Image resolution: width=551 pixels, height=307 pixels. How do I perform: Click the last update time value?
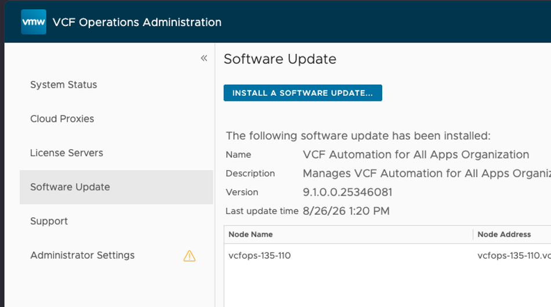click(x=346, y=211)
